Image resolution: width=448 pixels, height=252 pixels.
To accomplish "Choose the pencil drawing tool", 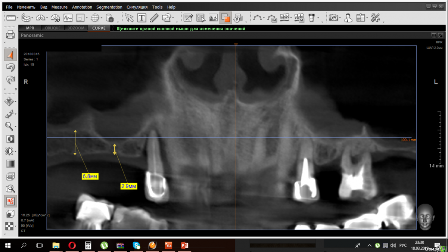I will [154, 18].
